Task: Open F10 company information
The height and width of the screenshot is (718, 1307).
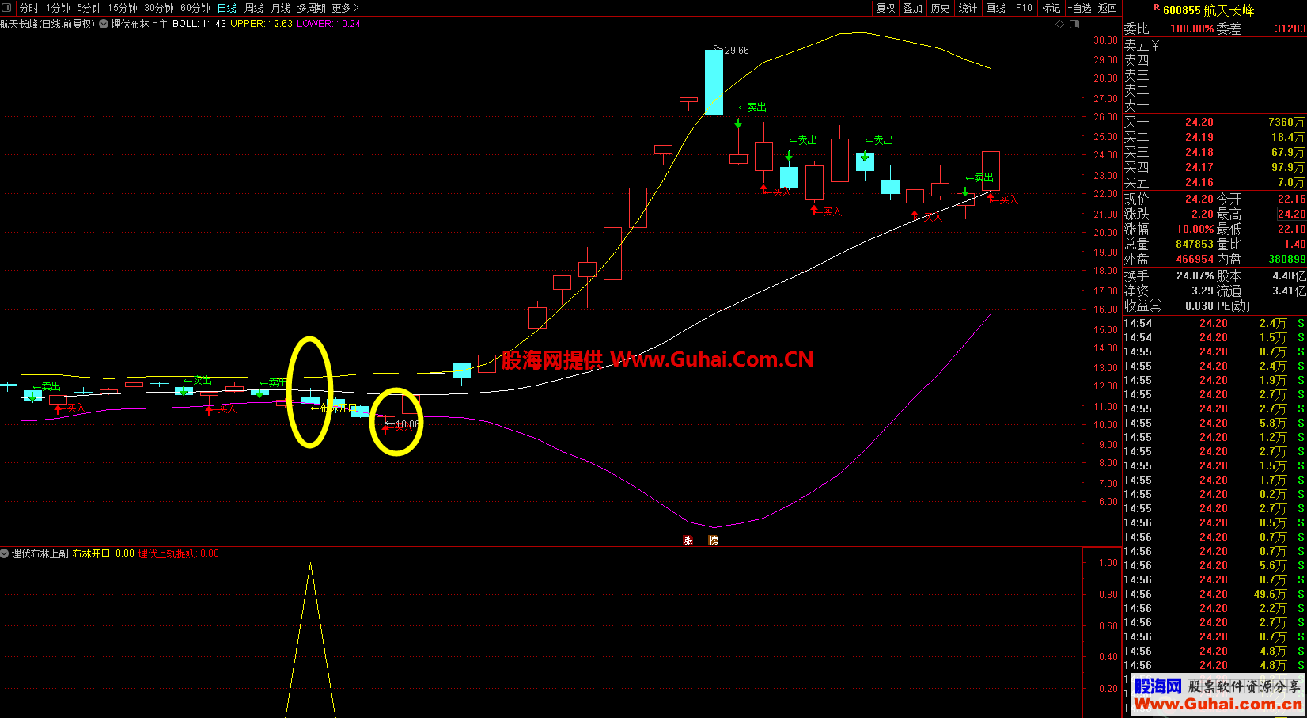Action: coord(1025,8)
